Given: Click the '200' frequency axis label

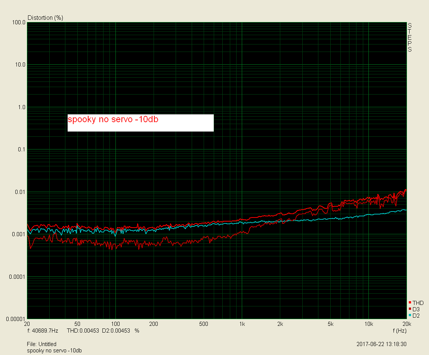Looking at the screenshot, I should pyautogui.click(x=154, y=324).
